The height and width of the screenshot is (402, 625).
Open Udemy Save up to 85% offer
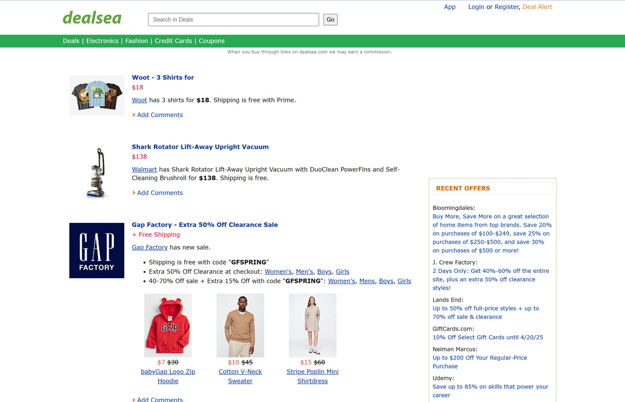coord(491,391)
